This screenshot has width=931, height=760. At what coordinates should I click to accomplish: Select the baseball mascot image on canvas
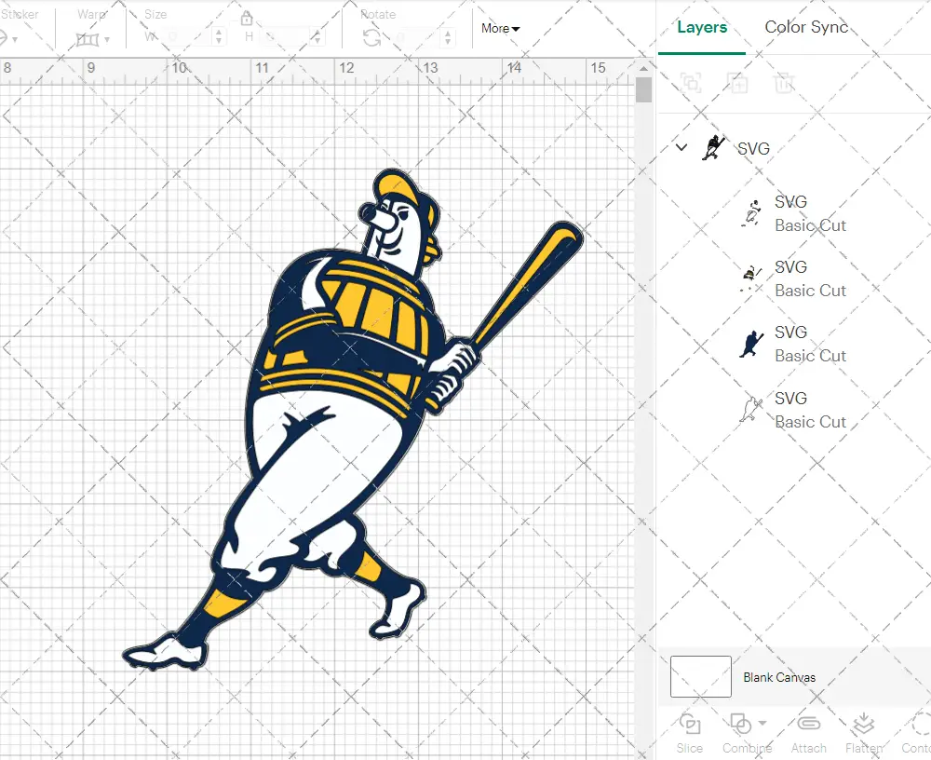[x=353, y=420]
